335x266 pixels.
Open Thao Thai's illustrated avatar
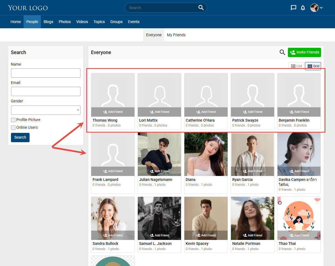click(x=299, y=219)
